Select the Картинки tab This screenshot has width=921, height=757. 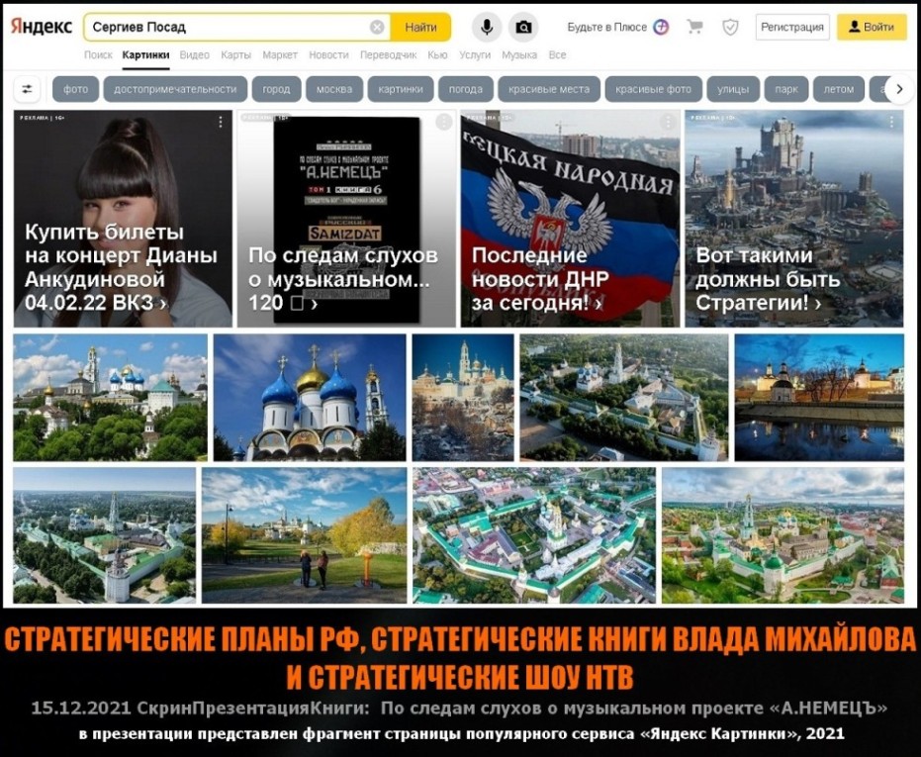[145, 54]
